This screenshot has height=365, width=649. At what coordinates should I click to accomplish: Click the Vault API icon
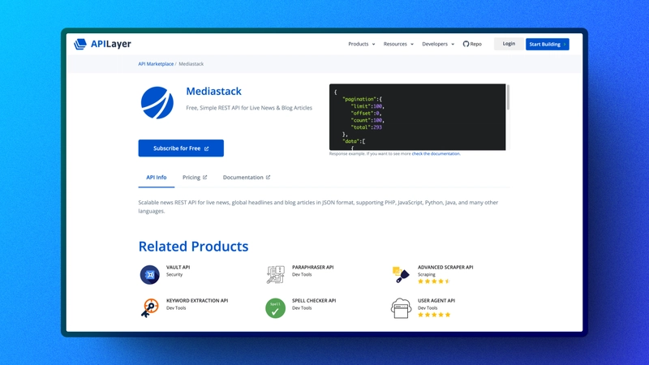[149, 274]
